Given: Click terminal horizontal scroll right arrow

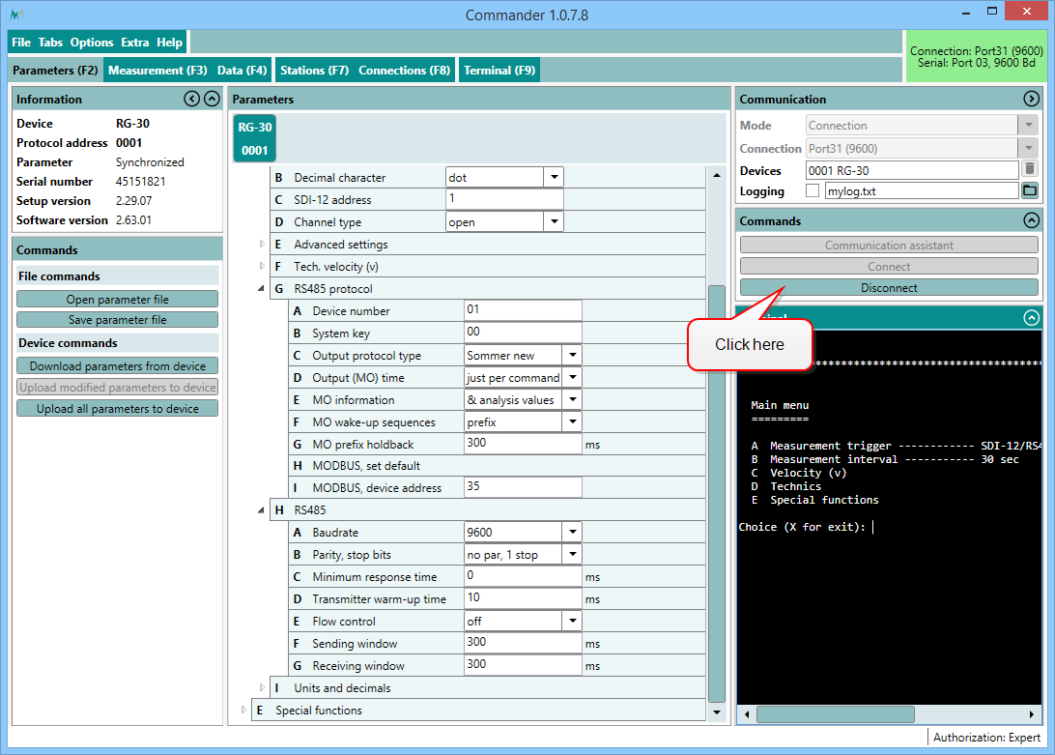Looking at the screenshot, I should pos(1032,714).
